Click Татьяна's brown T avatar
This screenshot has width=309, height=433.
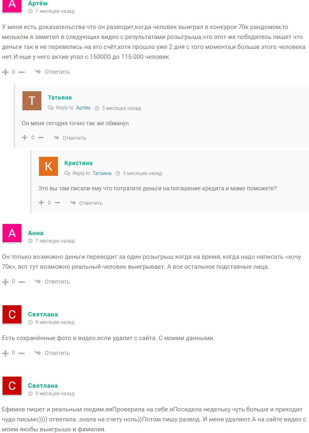tap(32, 101)
